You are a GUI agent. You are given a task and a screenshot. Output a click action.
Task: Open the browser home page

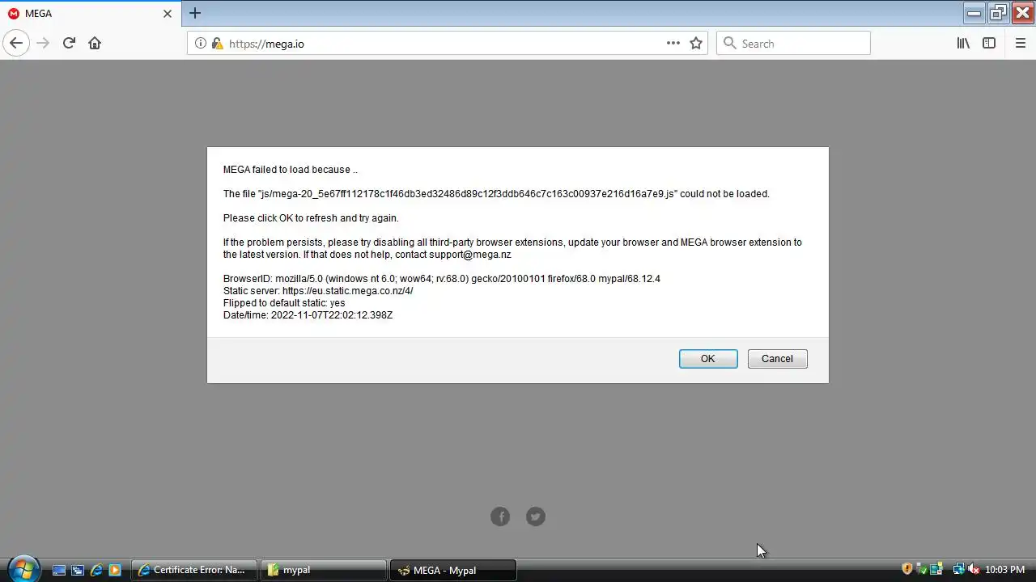(95, 44)
